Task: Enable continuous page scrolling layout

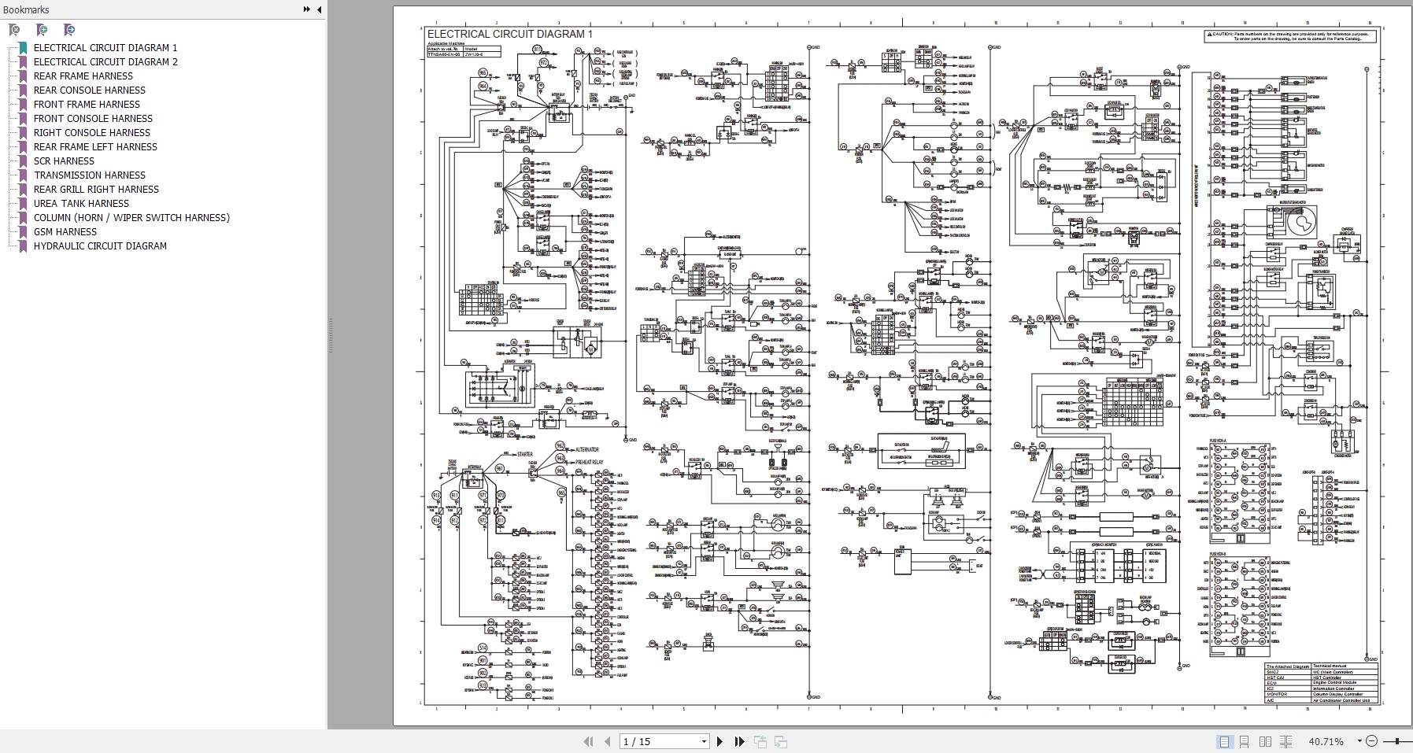Action: pyautogui.click(x=1245, y=741)
